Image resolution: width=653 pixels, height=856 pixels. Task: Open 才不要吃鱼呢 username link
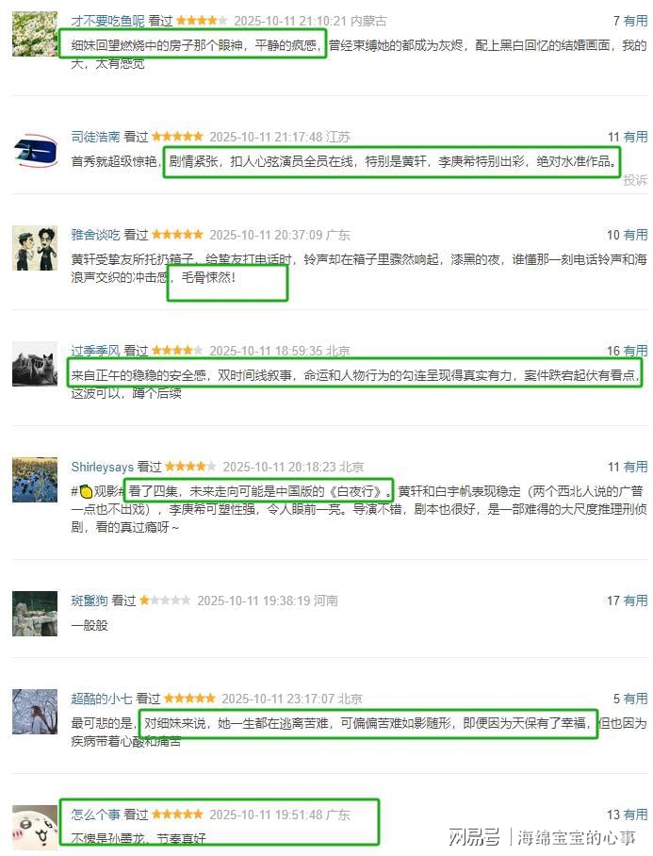point(107,22)
